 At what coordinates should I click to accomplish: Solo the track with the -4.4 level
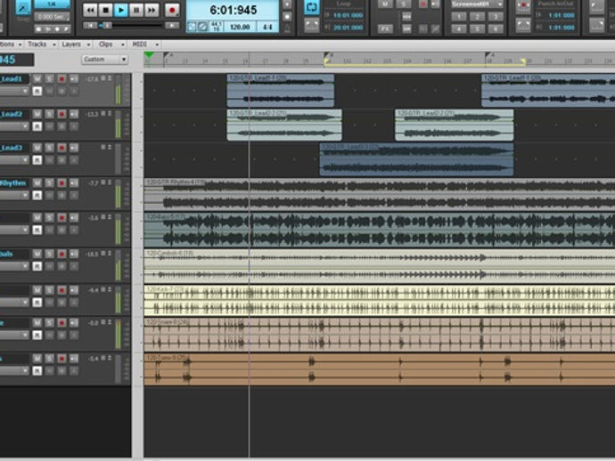pos(49,290)
